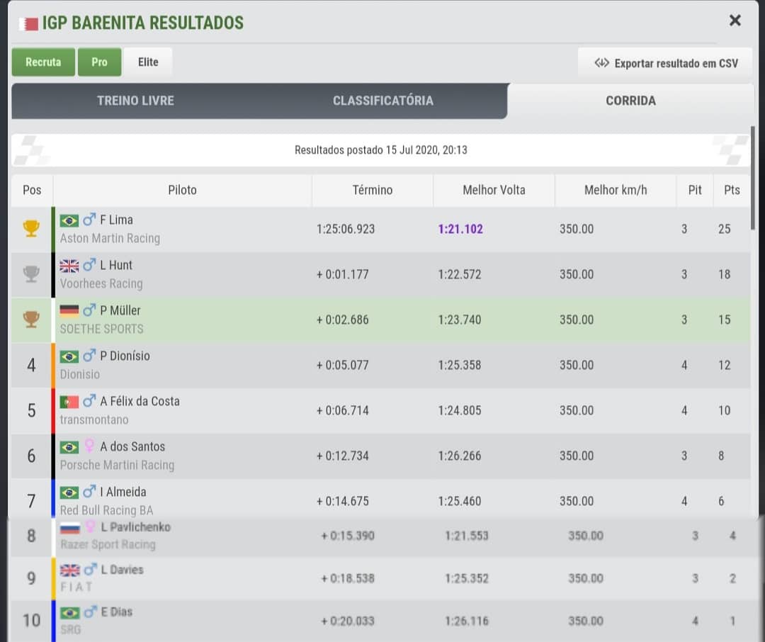This screenshot has width=765, height=642.
Task: Select driver name A Félix da Costa
Action: [x=140, y=401]
